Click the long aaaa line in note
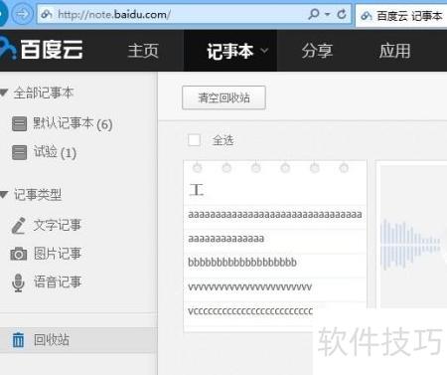 click(275, 215)
